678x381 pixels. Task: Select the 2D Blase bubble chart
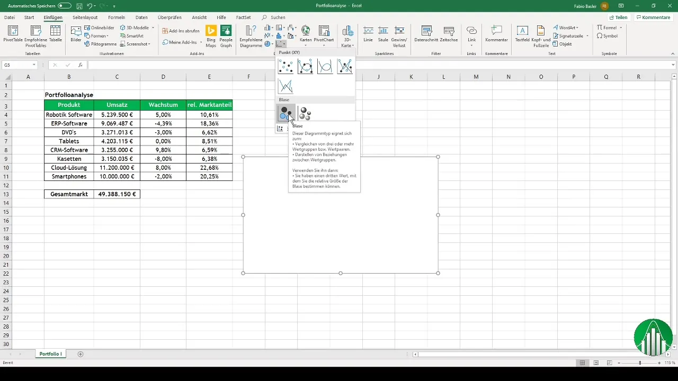286,113
